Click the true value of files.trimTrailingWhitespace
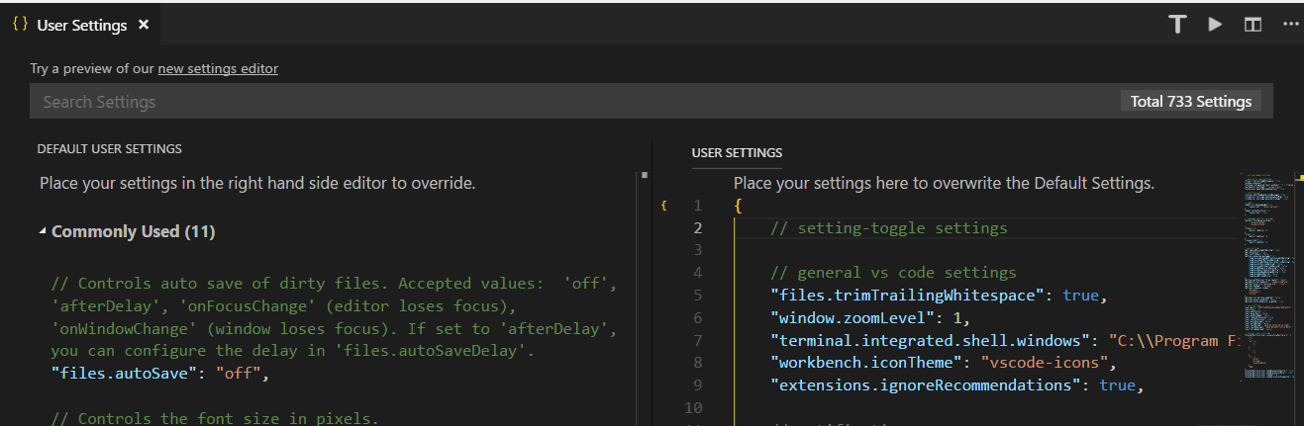This screenshot has height=426, width=1304. [1079, 295]
